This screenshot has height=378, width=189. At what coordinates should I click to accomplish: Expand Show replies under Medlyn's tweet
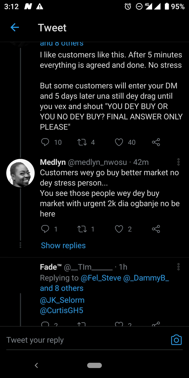click(63, 245)
